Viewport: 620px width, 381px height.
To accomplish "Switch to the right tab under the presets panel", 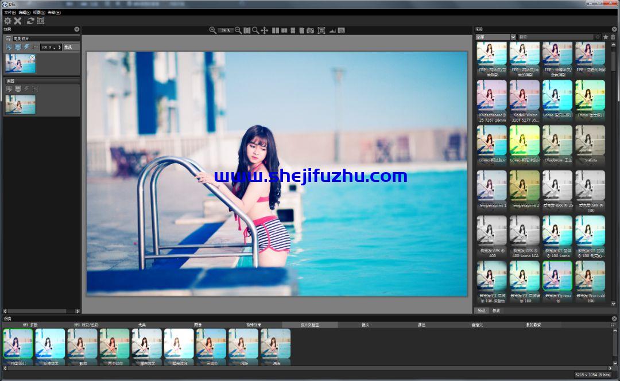I will (x=496, y=310).
